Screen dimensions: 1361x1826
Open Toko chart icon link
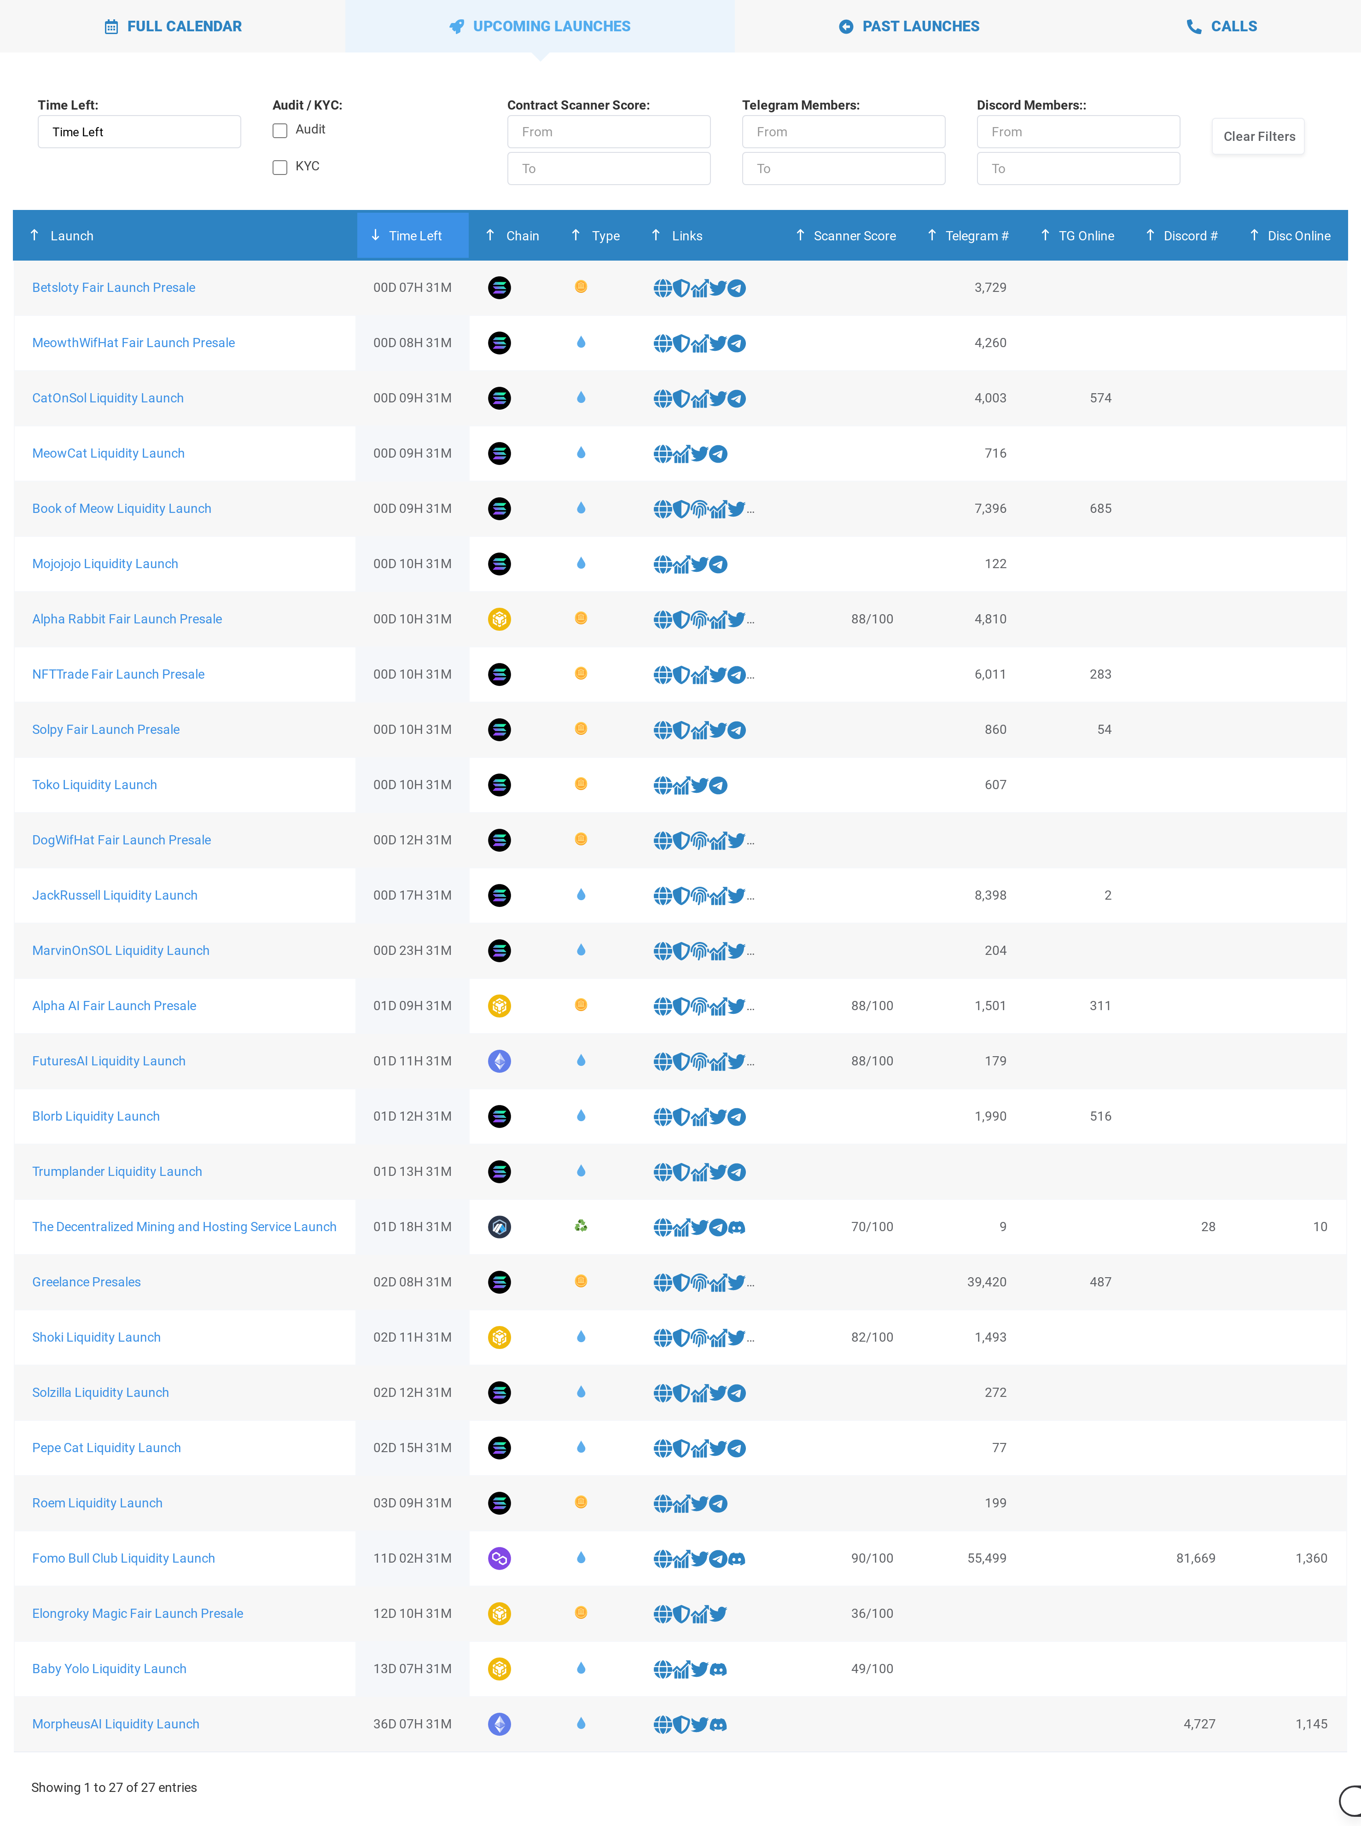click(x=681, y=785)
